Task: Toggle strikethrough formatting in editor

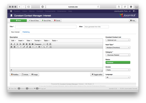Action: pos(20,44)
